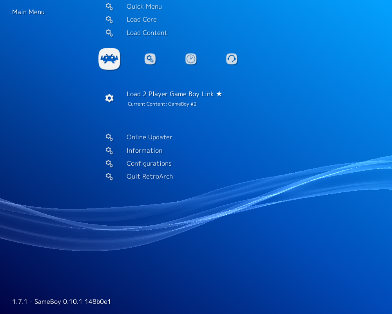
Task: Click the gear icon beside Load Content
Action: click(x=109, y=33)
